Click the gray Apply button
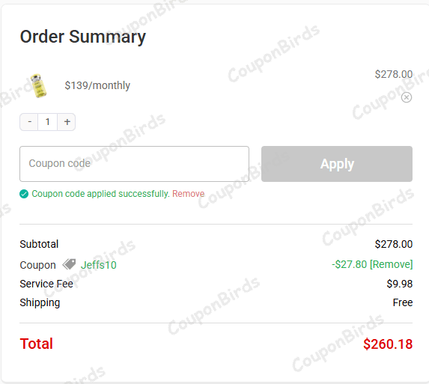This screenshot has width=429, height=384. (x=337, y=164)
